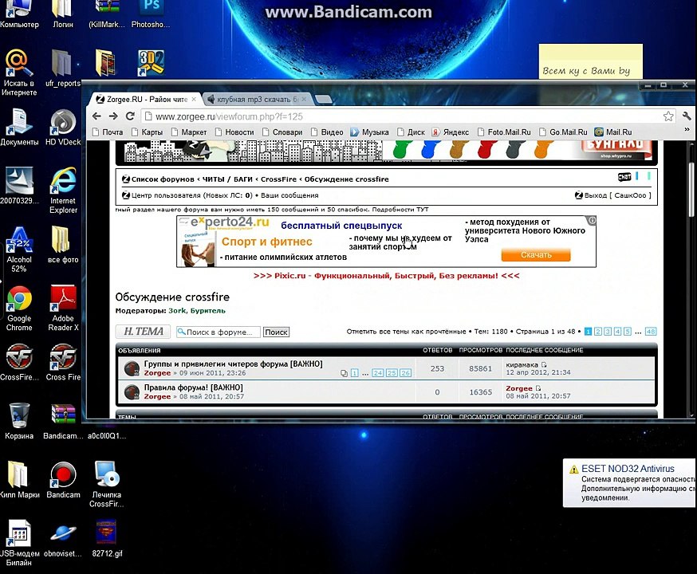Image resolution: width=697 pixels, height=574 pixels.
Task: Go forward with the browser Forward arrow
Action: pos(113,116)
